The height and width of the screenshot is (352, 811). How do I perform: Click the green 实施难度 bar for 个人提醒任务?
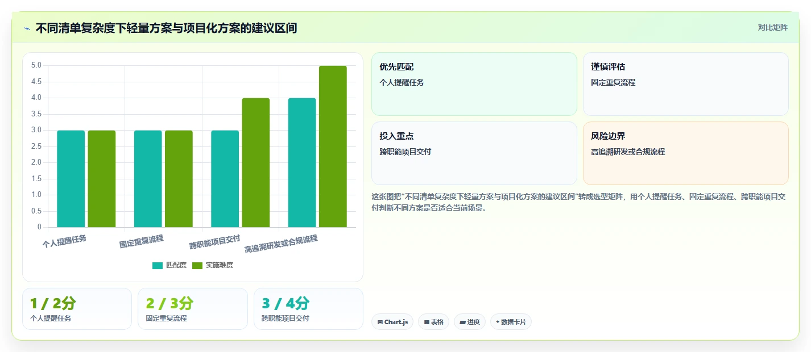(x=102, y=179)
